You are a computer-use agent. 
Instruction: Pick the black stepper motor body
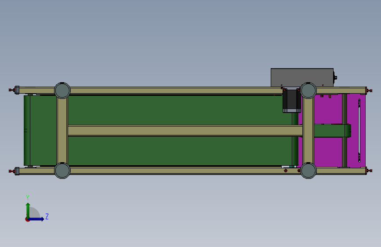point(292,100)
